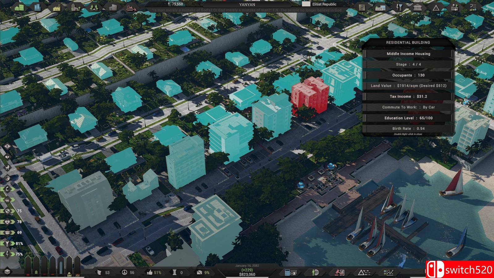This screenshot has height=278, width=494.
Task: Open the power and water utilities menu
Action: (399, 7)
